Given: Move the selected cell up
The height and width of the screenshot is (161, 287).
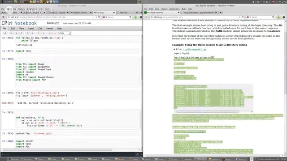Looking at the screenshot, I should click(x=27, y=33).
